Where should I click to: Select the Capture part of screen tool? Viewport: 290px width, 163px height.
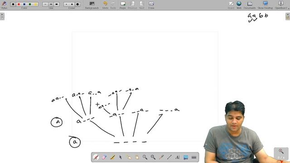pyautogui.click(x=186, y=157)
